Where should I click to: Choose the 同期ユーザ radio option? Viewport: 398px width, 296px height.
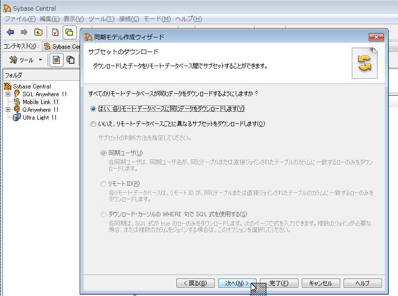103,153
